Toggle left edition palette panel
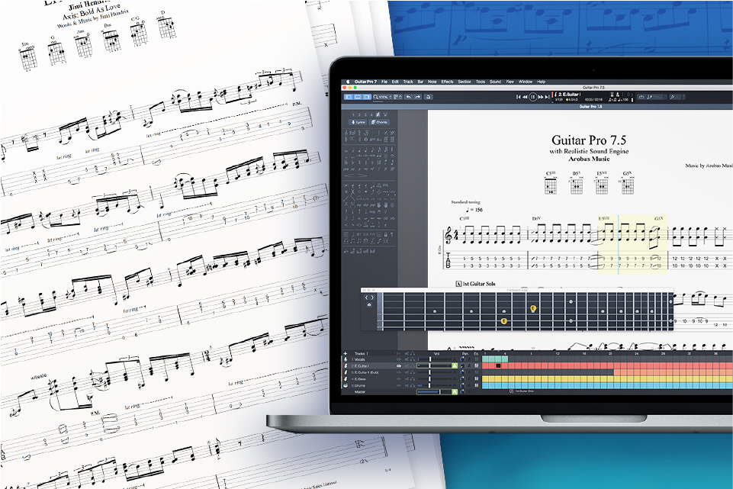733x489 pixels. pyautogui.click(x=349, y=97)
